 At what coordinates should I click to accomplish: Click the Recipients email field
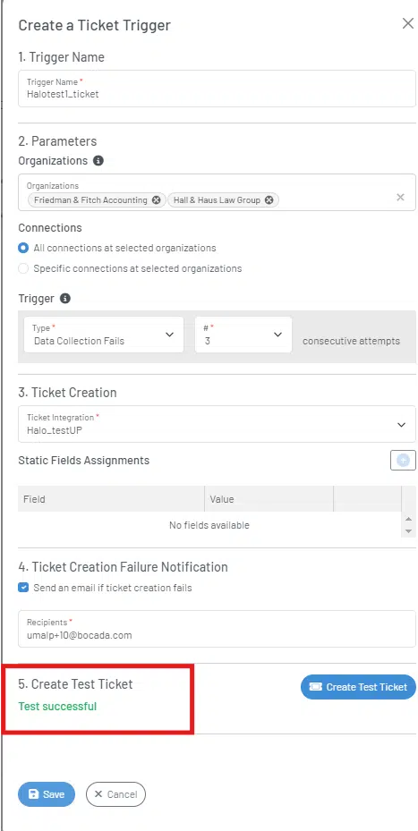217,629
